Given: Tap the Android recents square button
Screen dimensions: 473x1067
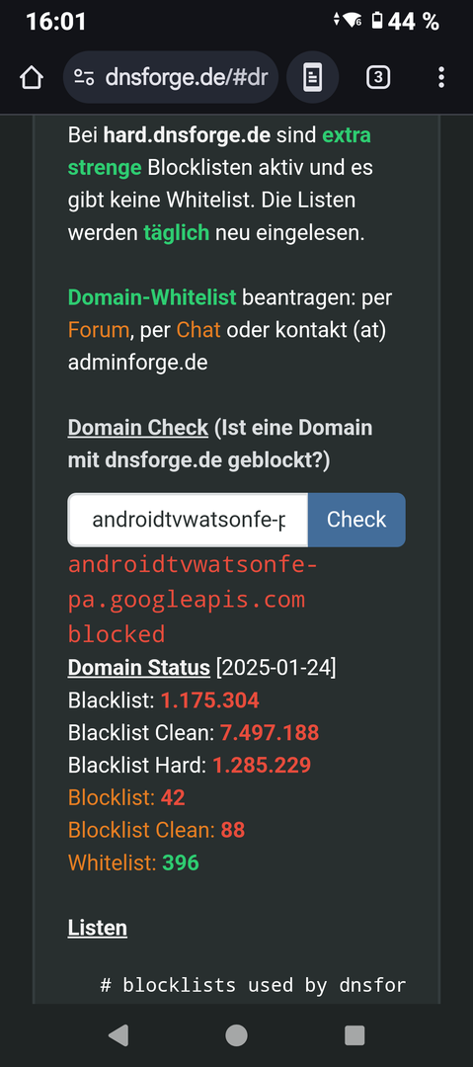Looking at the screenshot, I should (355, 1035).
